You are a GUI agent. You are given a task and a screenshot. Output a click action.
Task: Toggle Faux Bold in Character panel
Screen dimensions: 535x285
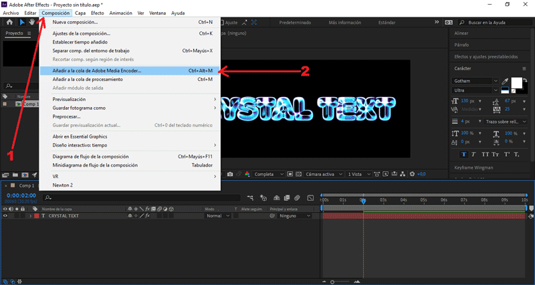tap(463, 155)
